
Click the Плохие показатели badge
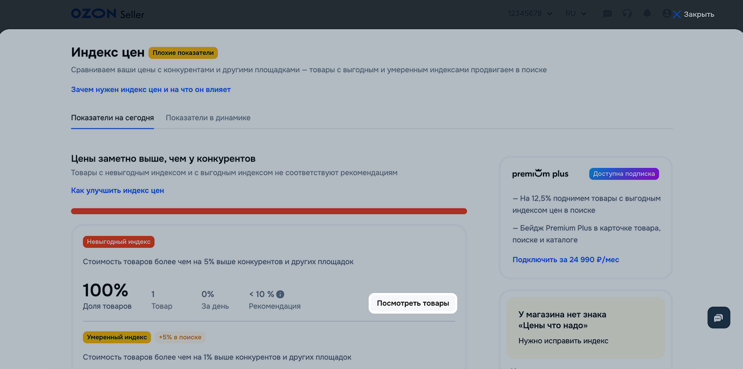coord(183,53)
